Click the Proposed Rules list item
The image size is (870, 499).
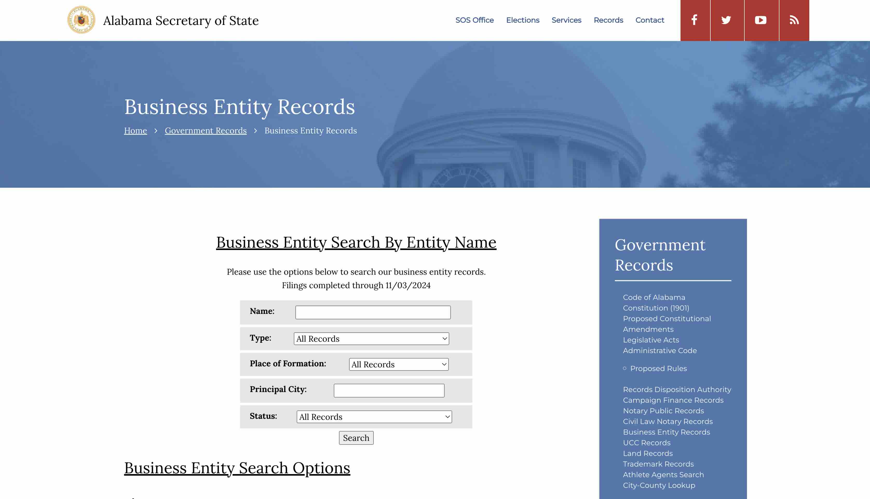pyautogui.click(x=658, y=368)
